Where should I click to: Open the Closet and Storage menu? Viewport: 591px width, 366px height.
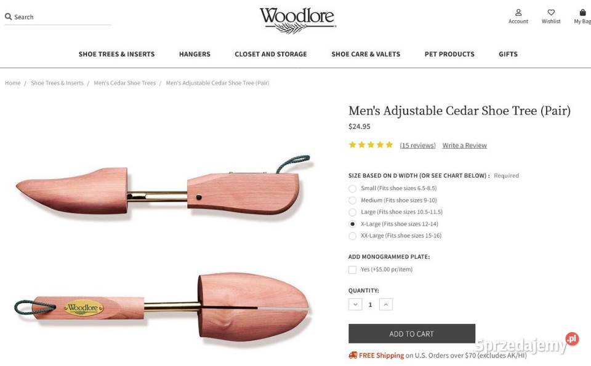[x=271, y=54]
